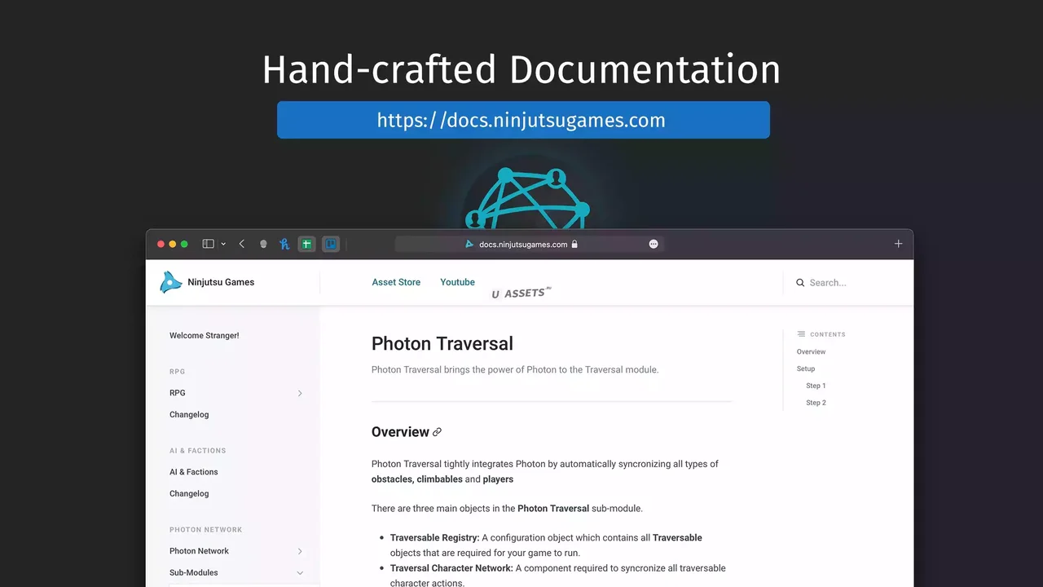Click the Overview heading anchor link icon
This screenshot has height=587, width=1043.
(x=437, y=432)
